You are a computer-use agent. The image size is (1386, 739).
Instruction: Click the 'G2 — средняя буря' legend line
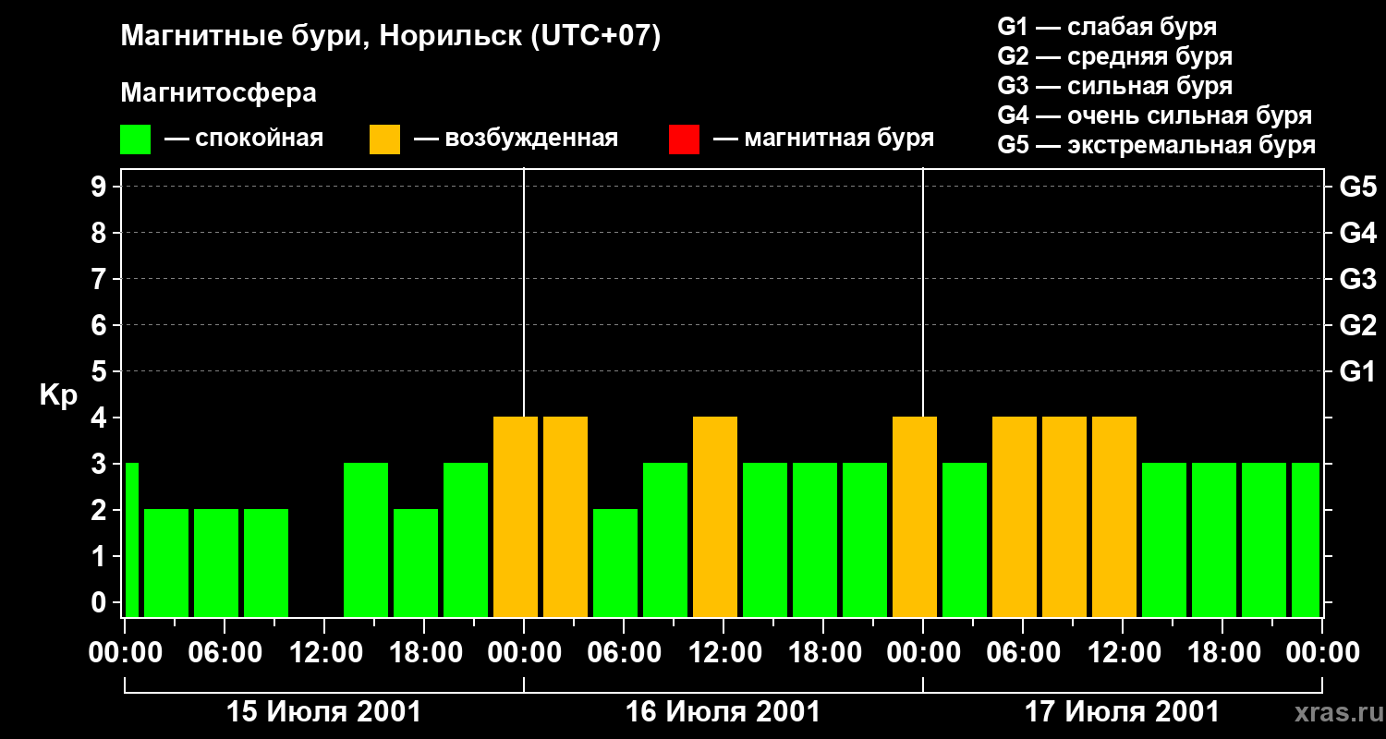pyautogui.click(x=1115, y=56)
